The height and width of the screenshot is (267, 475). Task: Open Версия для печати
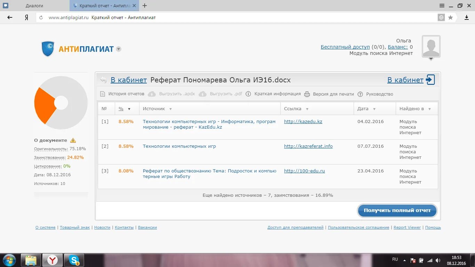[333, 94]
